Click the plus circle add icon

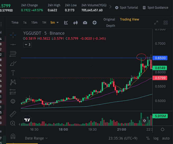[x=95, y=23]
